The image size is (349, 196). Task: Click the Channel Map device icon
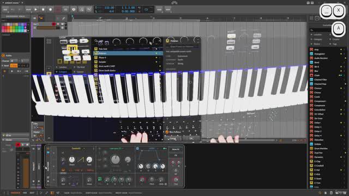pos(311,84)
